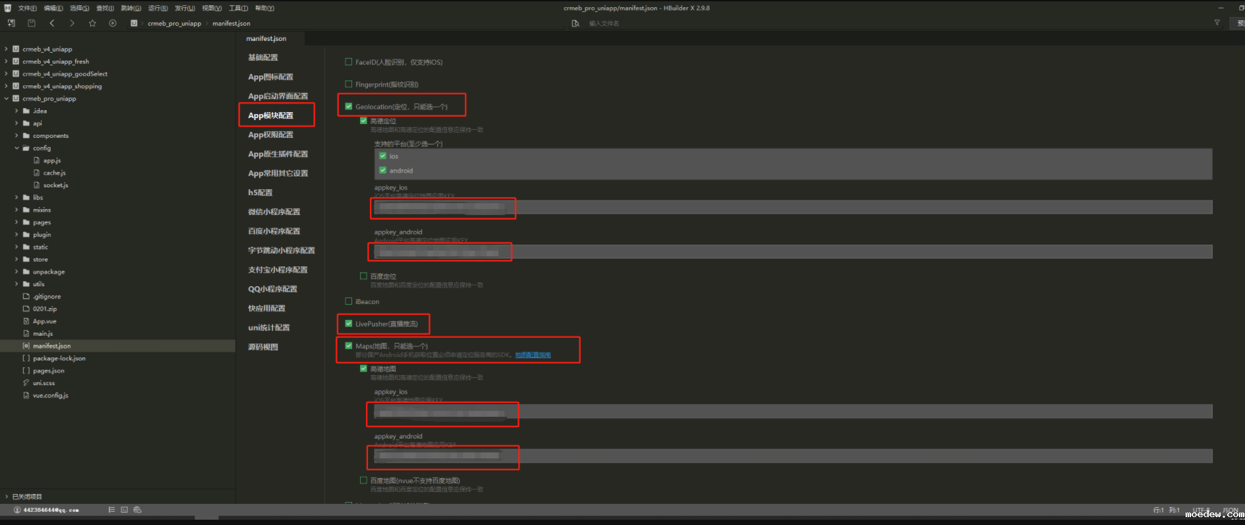Open the 地图配置指南 link
The height and width of the screenshot is (525, 1245).
tap(533, 355)
